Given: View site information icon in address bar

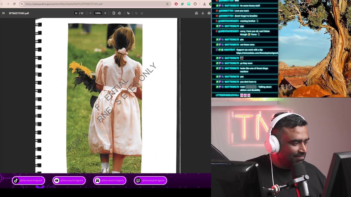Looking at the screenshot, I should (22, 4).
